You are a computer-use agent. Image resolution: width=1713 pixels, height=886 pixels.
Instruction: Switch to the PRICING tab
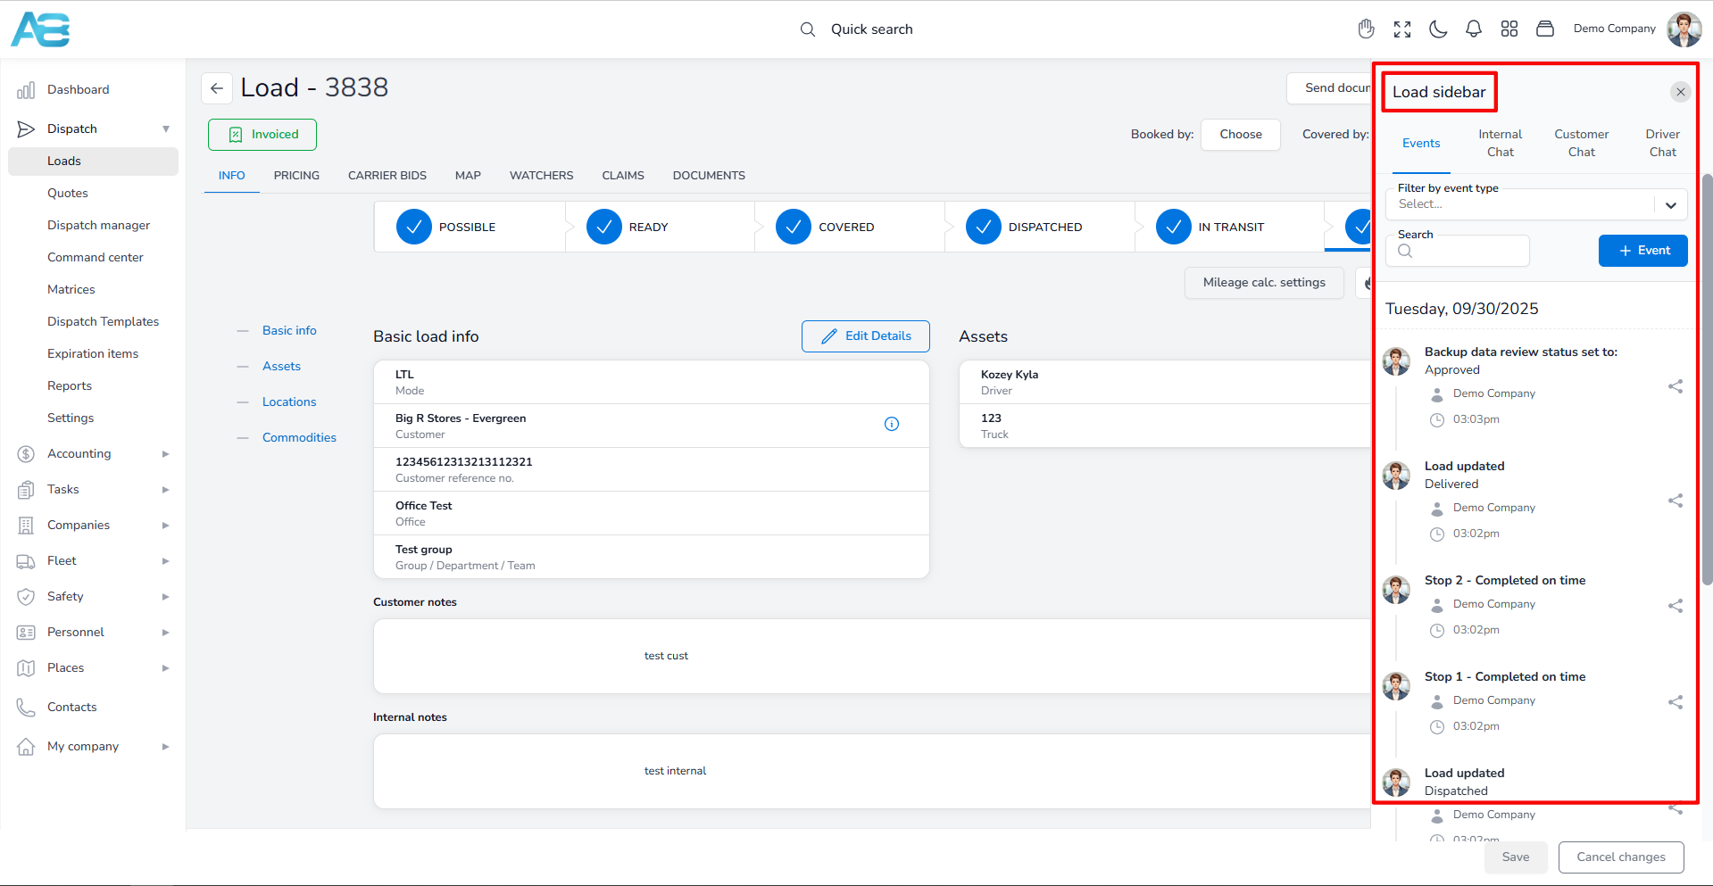tap(296, 176)
